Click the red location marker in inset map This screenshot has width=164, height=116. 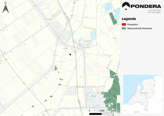click(154, 85)
